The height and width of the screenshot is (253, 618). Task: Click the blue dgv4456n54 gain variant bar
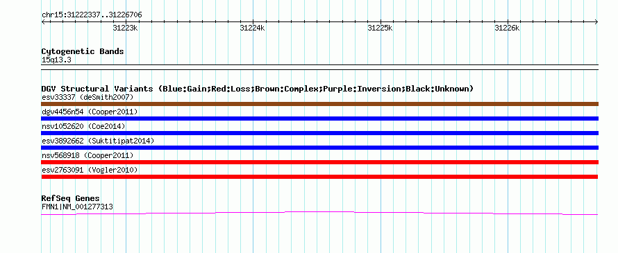(x=319, y=119)
